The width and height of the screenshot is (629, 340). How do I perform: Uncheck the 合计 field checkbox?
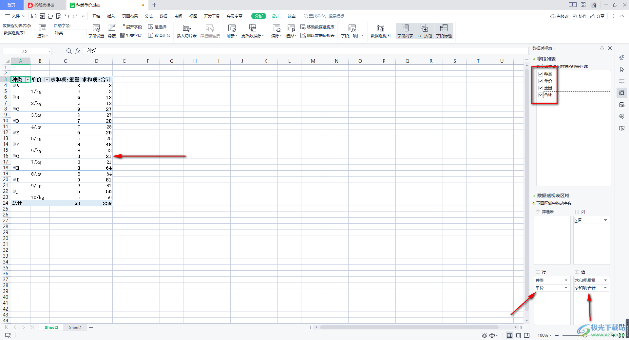[x=541, y=95]
